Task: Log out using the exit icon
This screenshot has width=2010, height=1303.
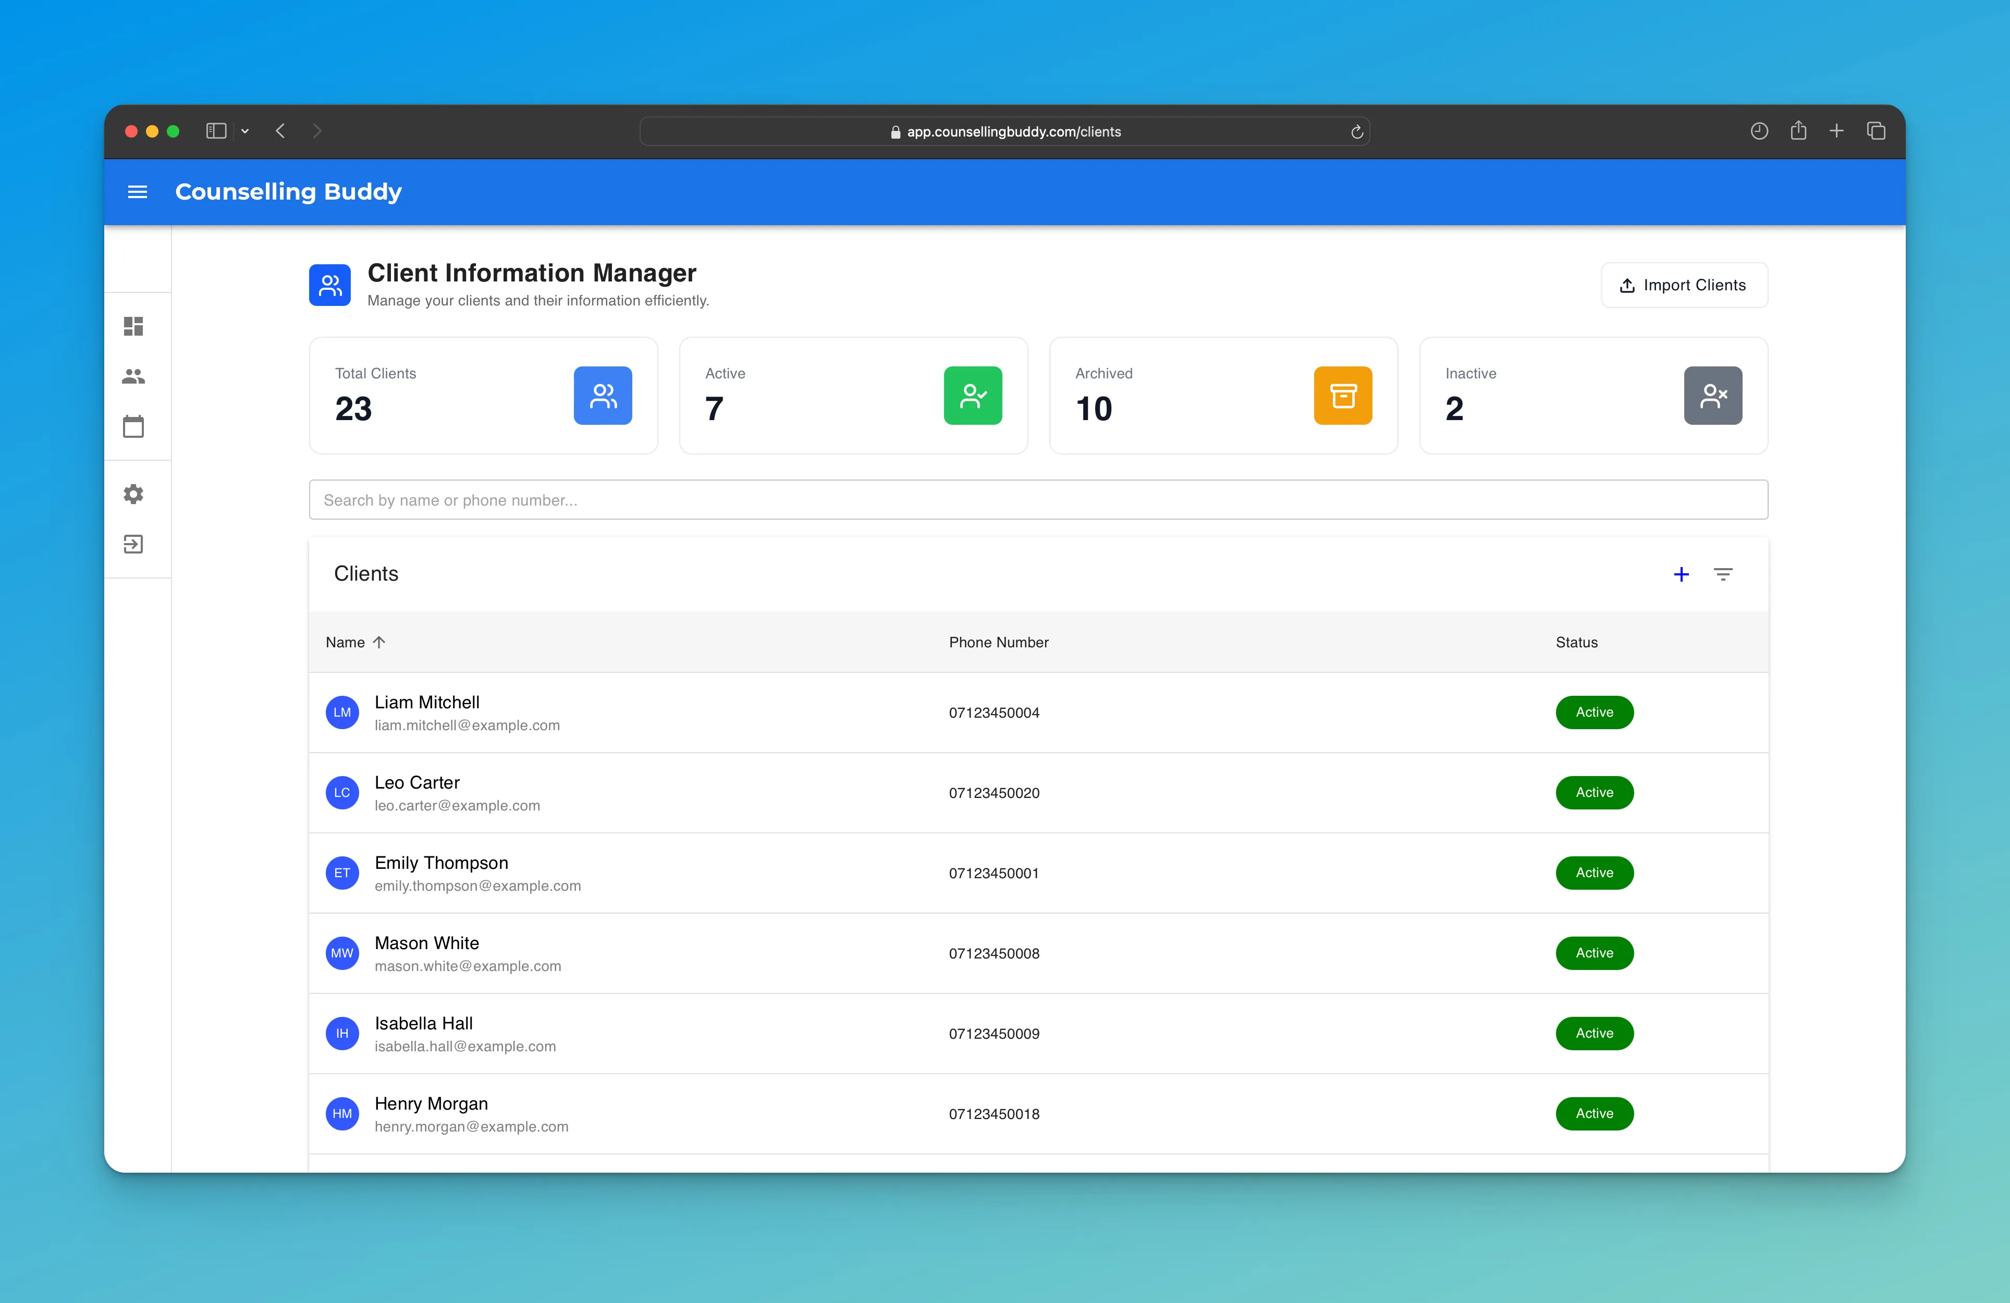Action: [x=133, y=544]
